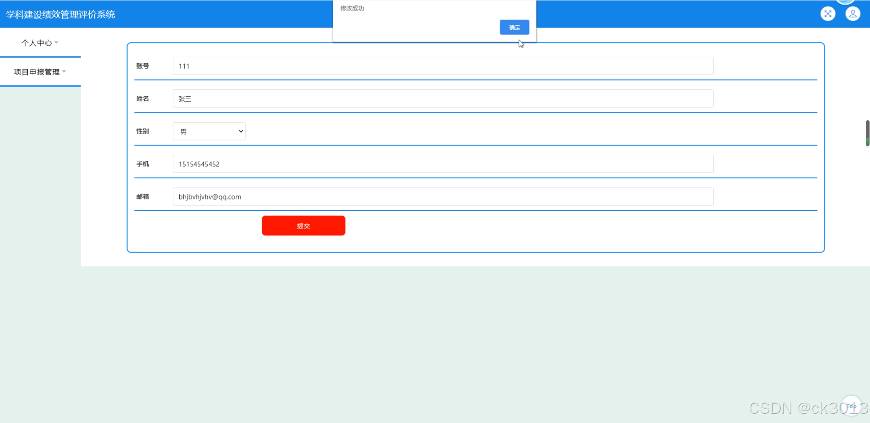Click the 账号 field label
This screenshot has width=870, height=423.
point(142,66)
